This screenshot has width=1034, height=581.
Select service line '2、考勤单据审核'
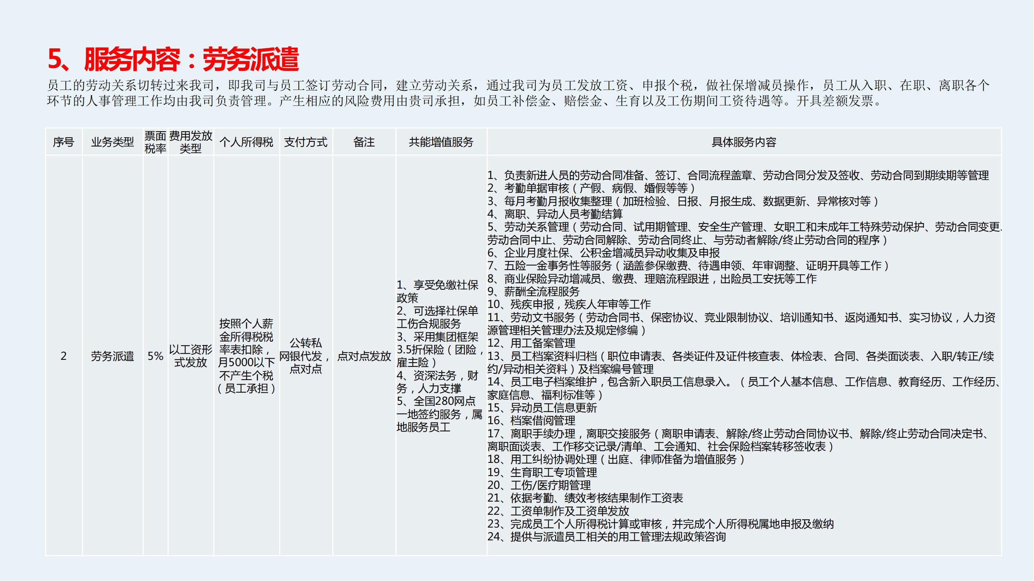591,188
